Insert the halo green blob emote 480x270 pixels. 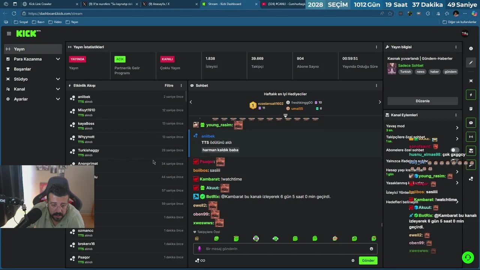236,238
